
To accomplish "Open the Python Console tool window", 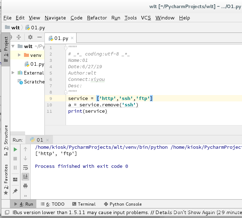I will (123, 204).
